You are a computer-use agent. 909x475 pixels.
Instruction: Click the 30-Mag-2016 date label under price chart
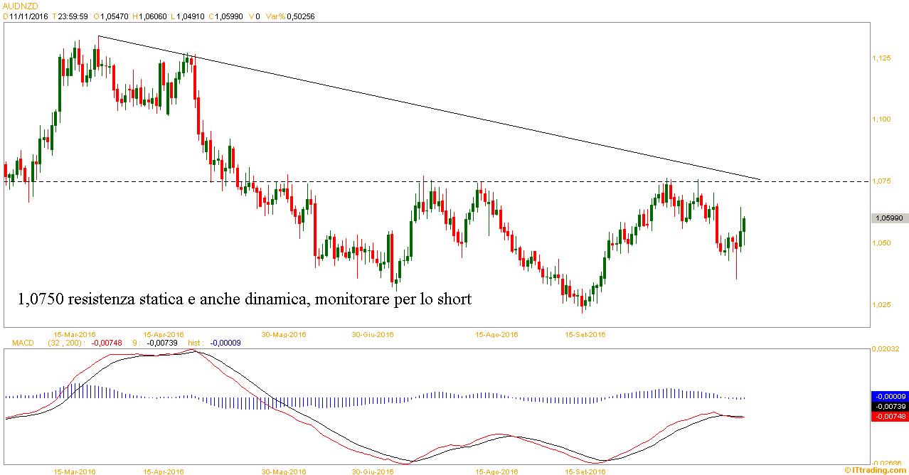point(283,333)
